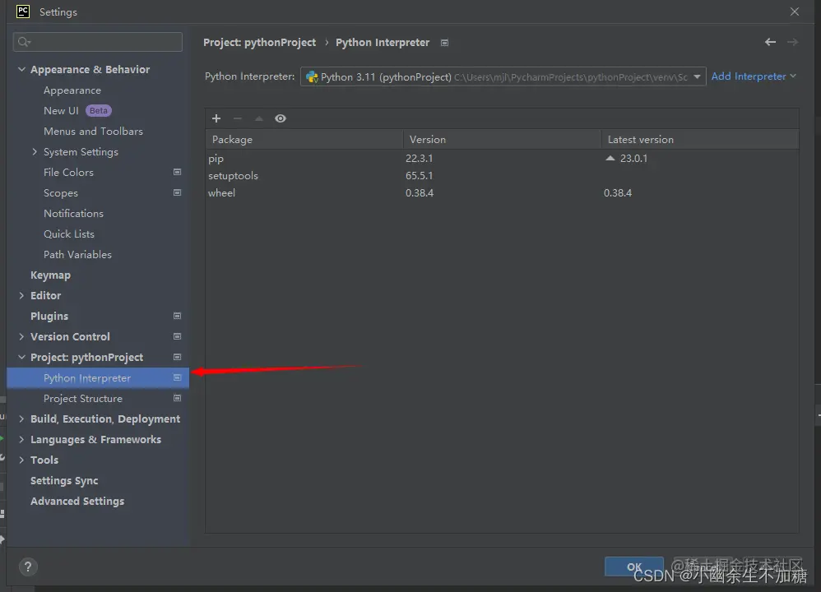Click the PyCharm logo in title bar
The image size is (821, 592).
[x=23, y=12]
